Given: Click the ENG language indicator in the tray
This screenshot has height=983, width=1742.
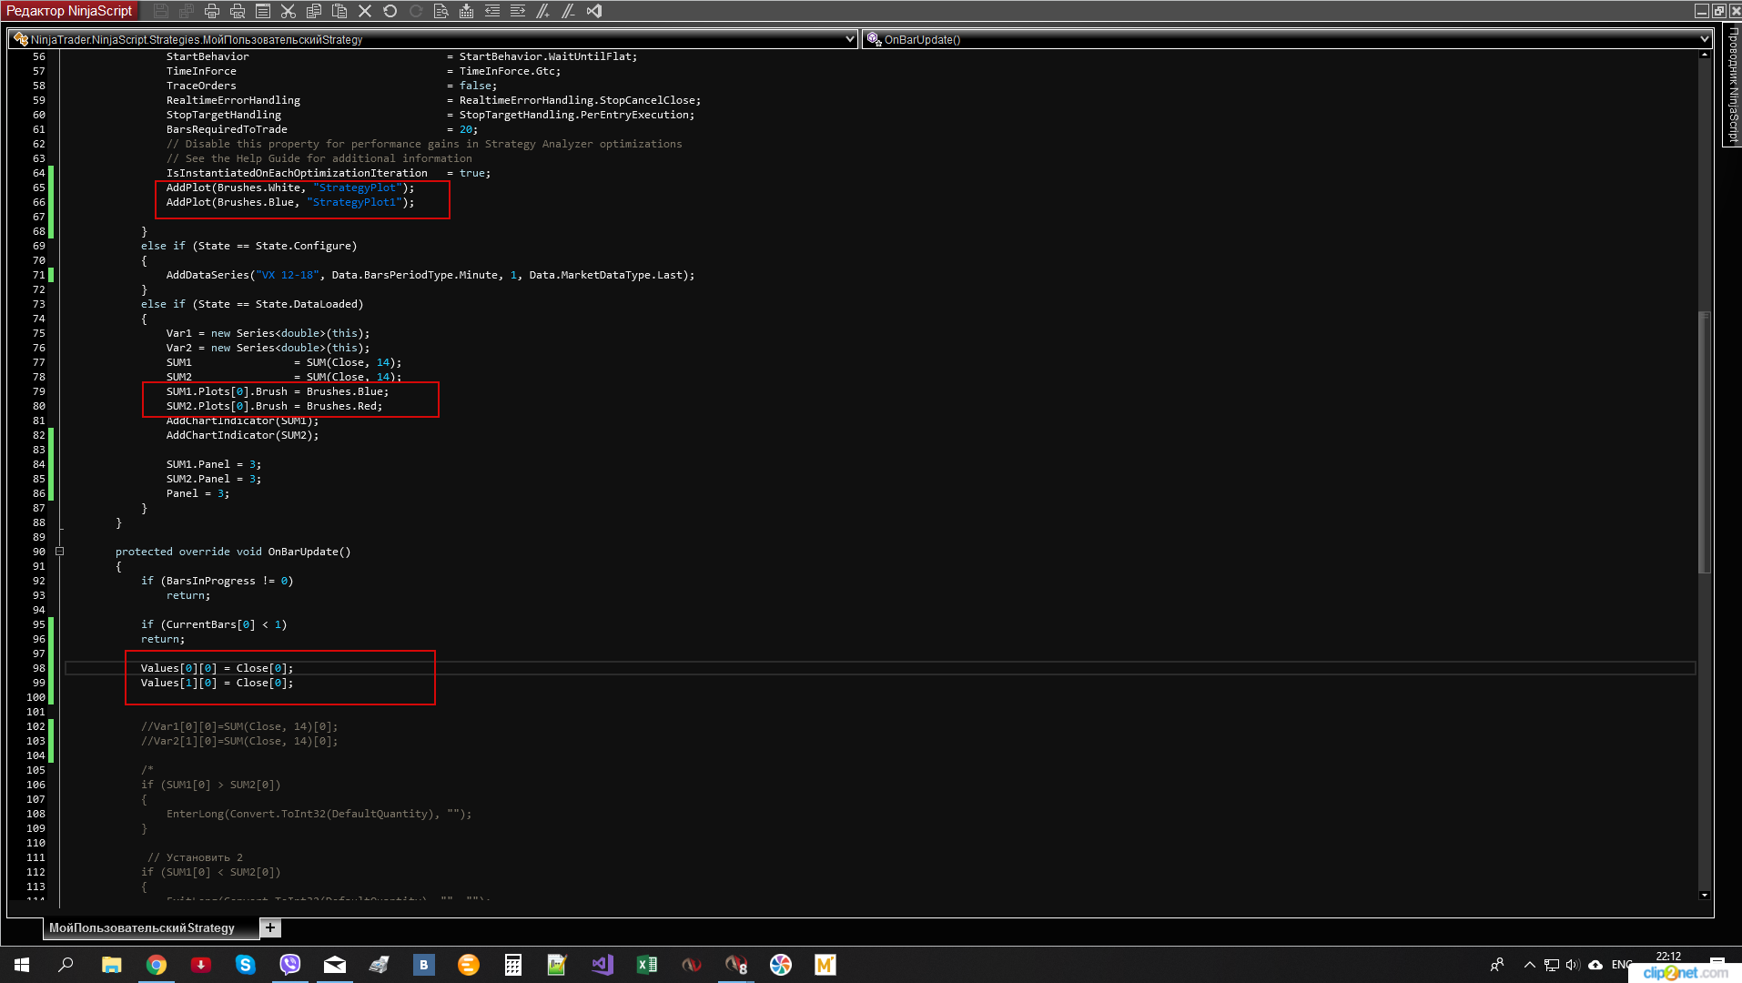Looking at the screenshot, I should pos(1622,965).
